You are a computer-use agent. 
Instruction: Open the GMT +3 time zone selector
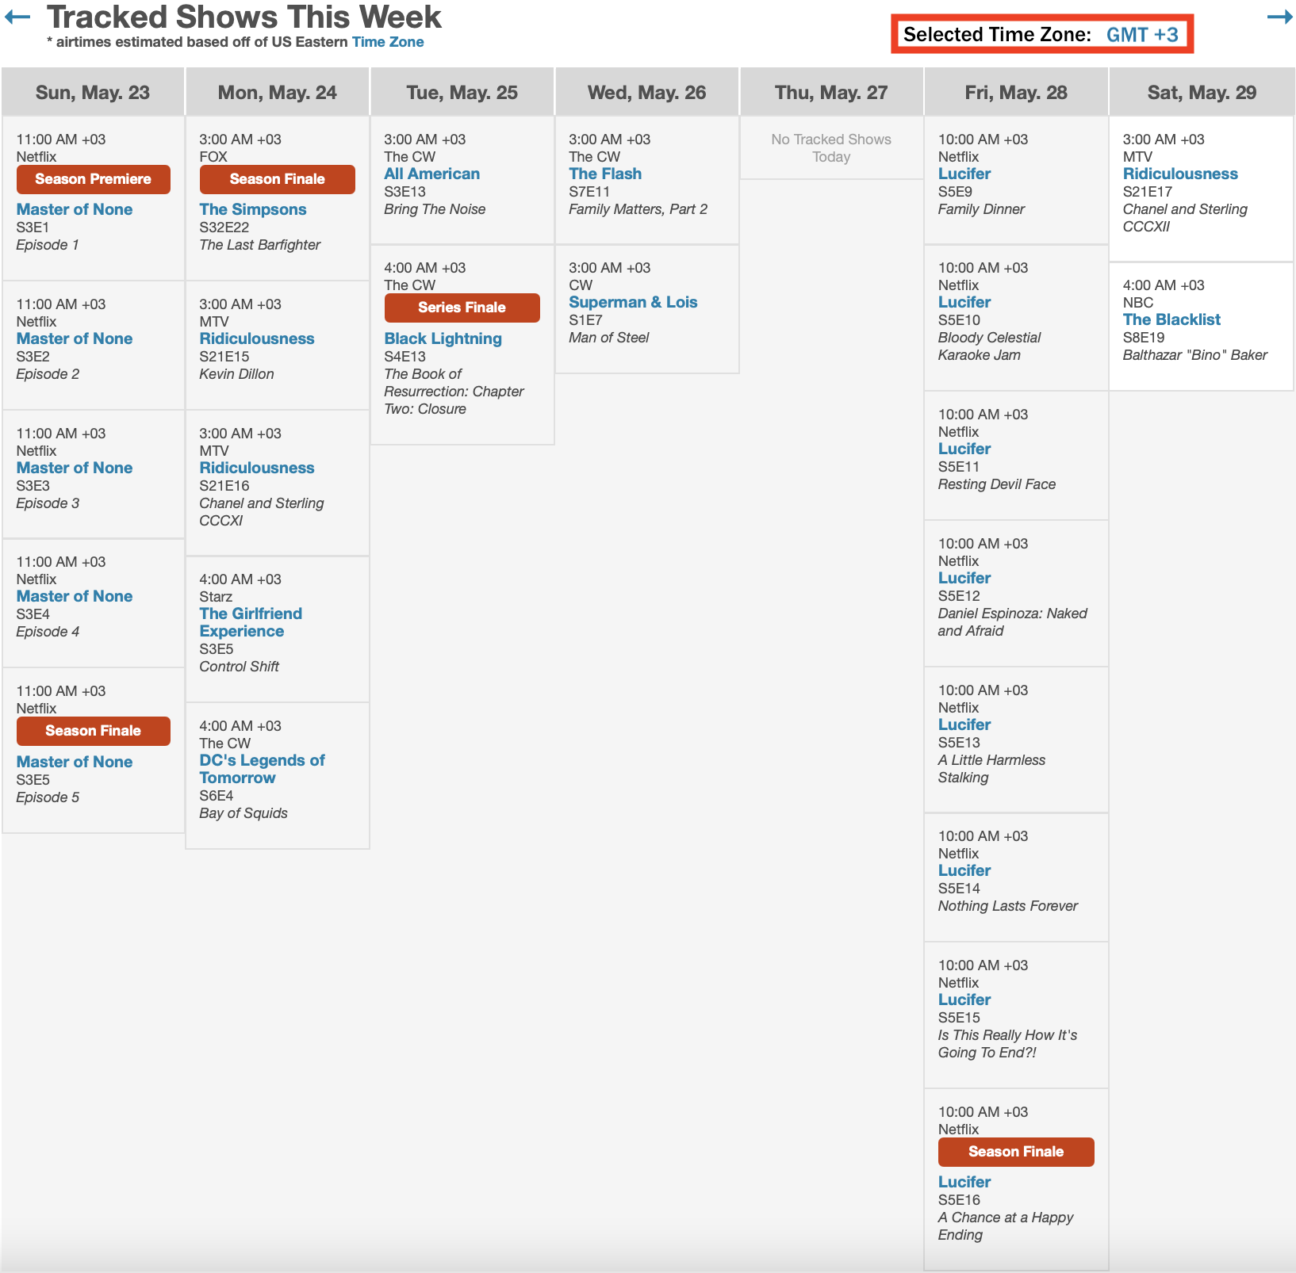click(x=1142, y=35)
